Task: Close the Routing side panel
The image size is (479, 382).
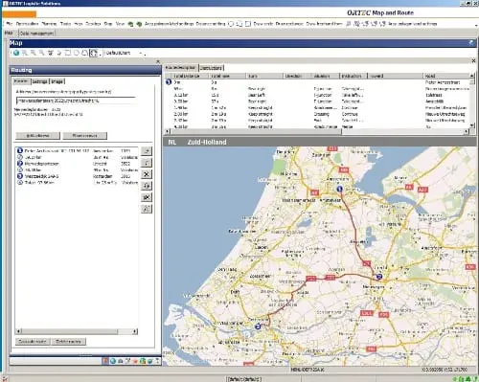Action: [158, 61]
